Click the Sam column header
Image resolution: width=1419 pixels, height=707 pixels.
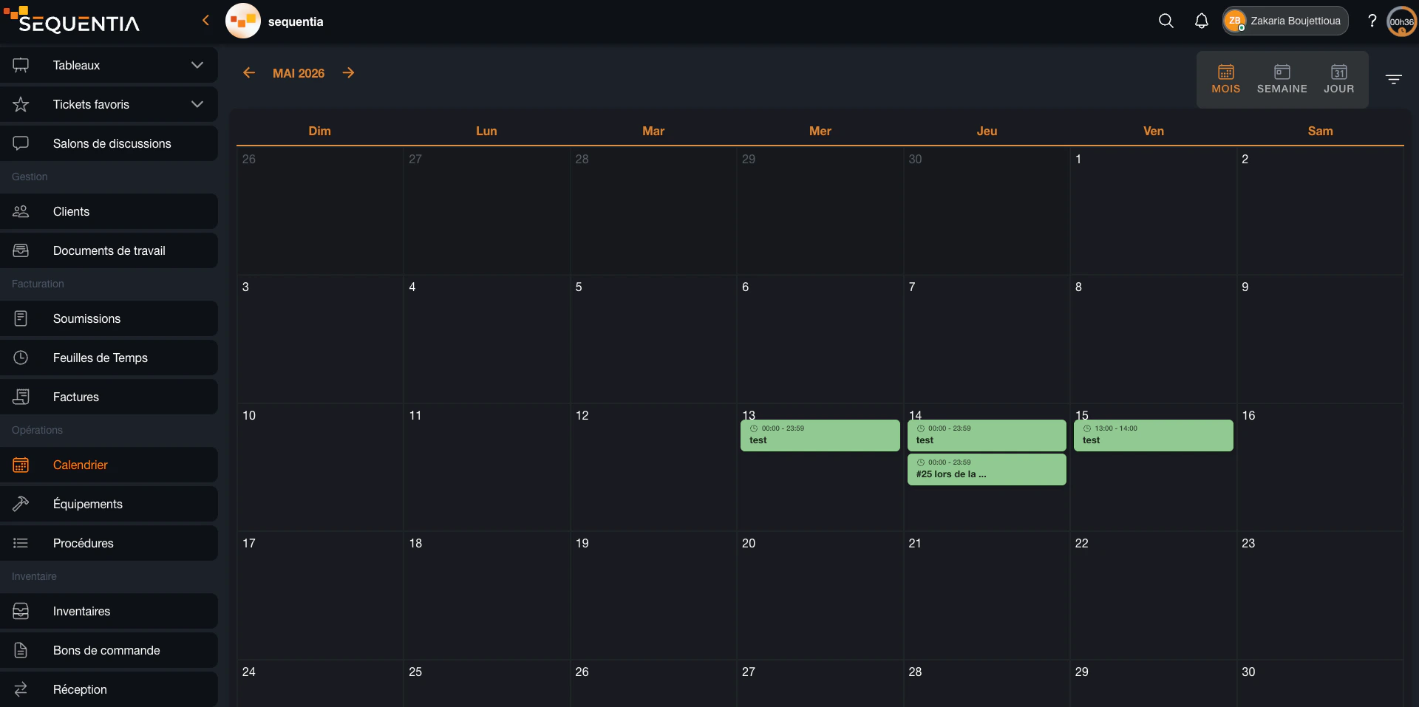[1320, 131]
